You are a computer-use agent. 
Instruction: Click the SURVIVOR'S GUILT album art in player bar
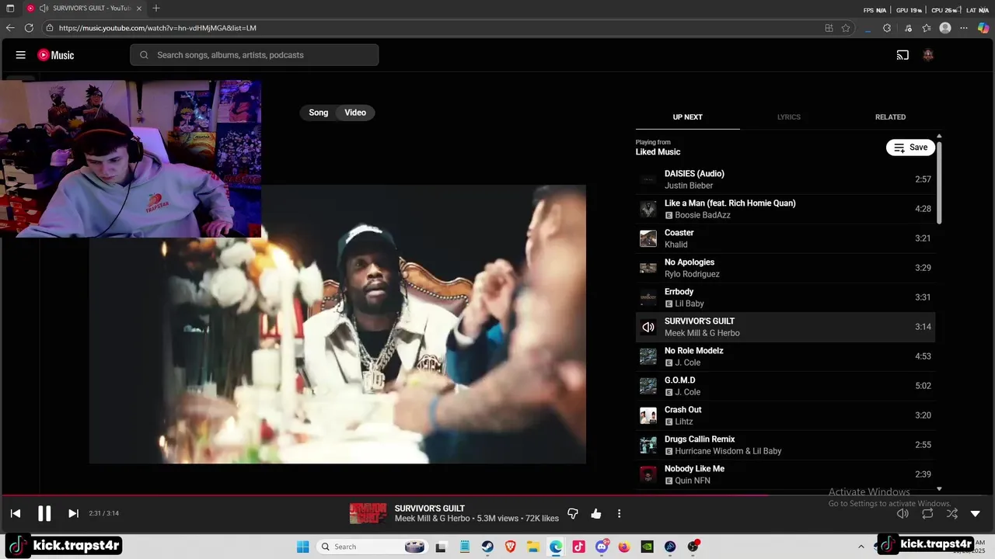368,513
